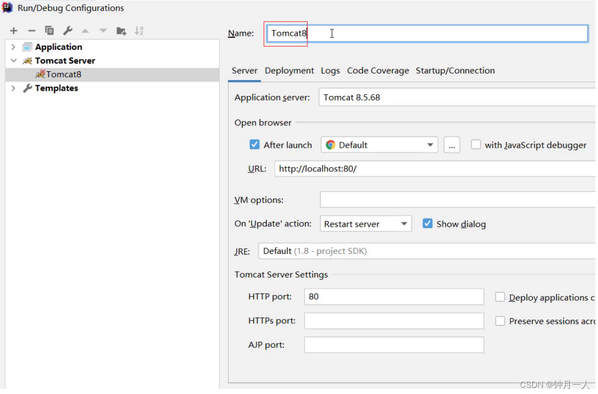Remove configuration with minus icon

pos(32,31)
